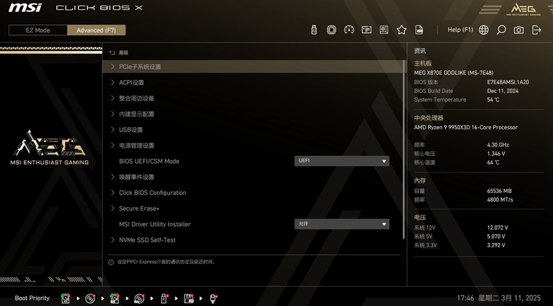Expand the Secure Erase+ entry
This screenshot has width=553, height=306.
(x=139, y=209)
